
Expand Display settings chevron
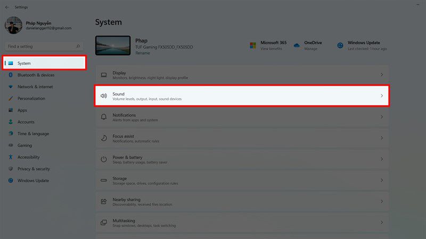coord(382,74)
